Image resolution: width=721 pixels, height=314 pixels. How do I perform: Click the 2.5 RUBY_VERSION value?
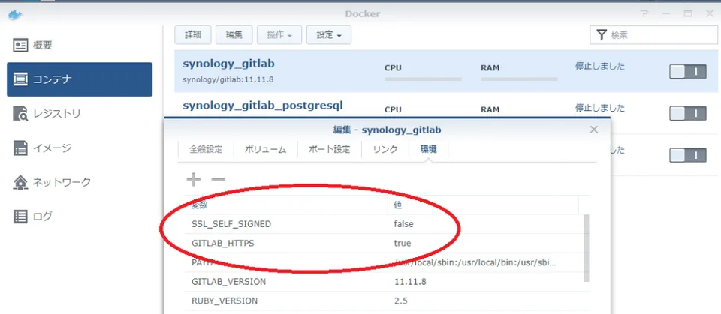400,301
